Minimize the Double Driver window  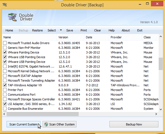[x=140, y=4]
